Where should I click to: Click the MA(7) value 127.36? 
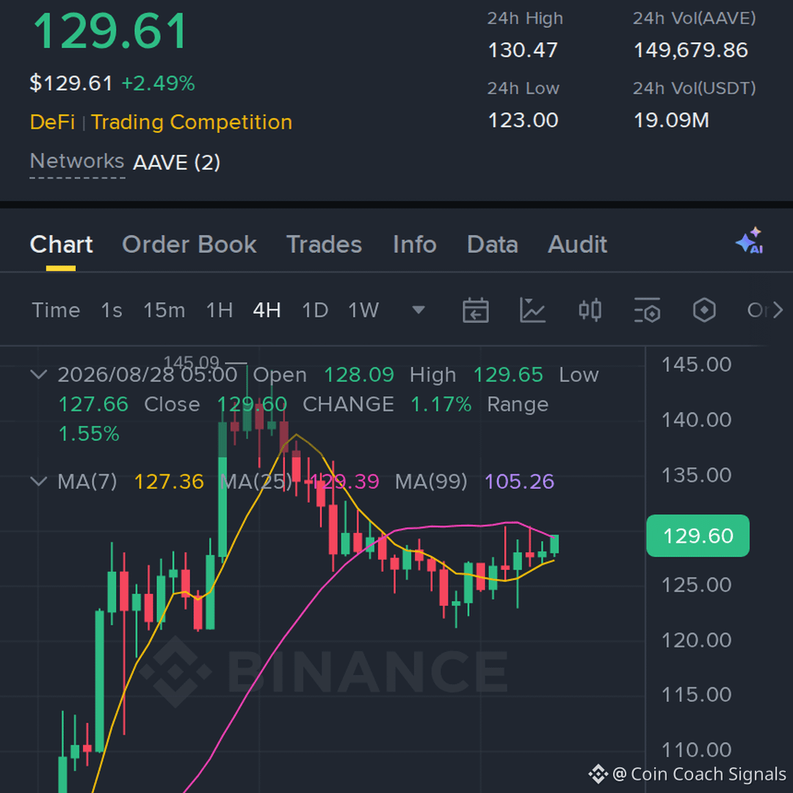click(x=169, y=482)
